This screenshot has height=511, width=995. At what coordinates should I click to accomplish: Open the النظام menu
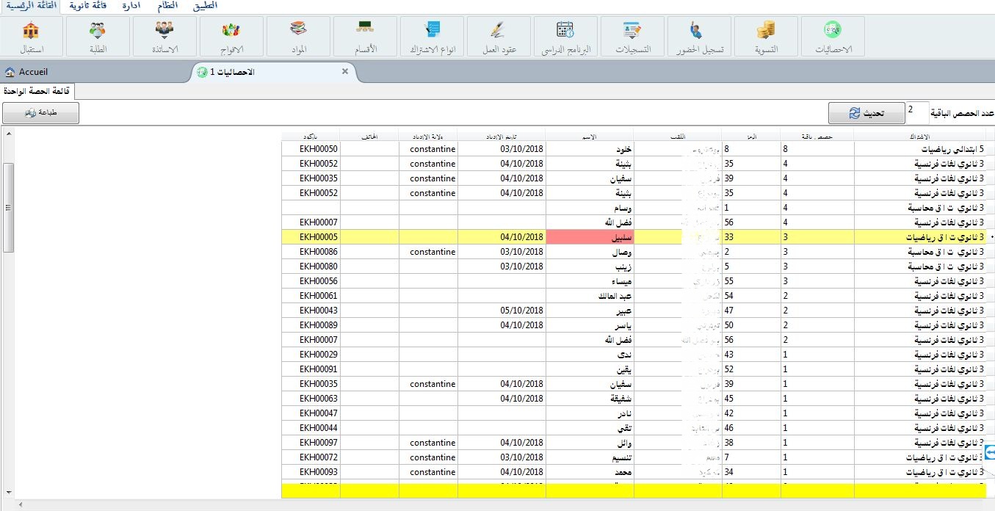point(167,5)
